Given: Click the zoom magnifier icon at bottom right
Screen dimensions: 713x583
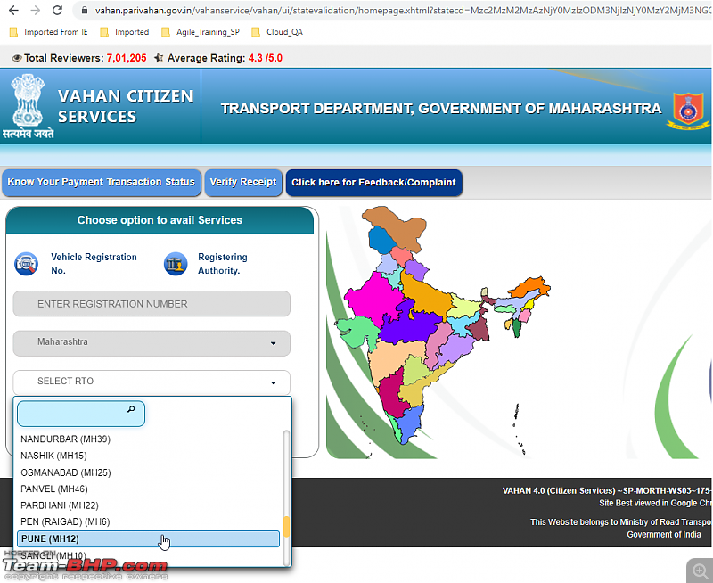Looking at the screenshot, I should (x=700, y=571).
